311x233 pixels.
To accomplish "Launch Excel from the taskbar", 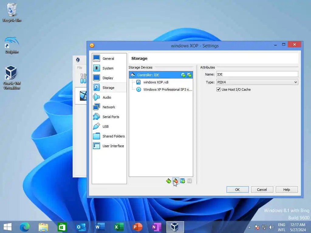I will pos(119,227).
